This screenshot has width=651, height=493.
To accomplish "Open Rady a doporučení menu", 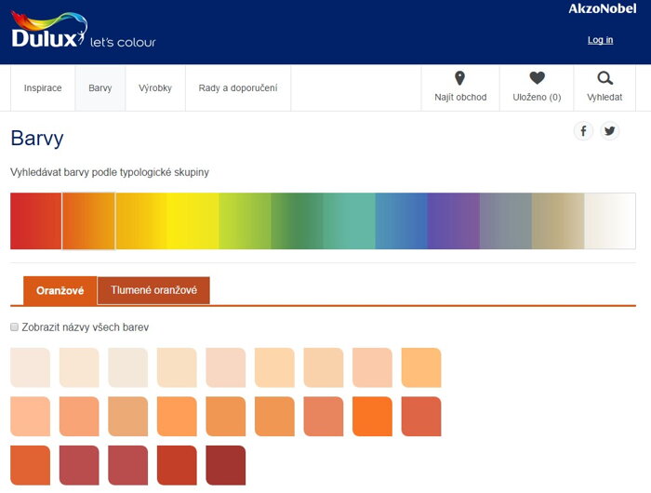I will pyautogui.click(x=238, y=88).
